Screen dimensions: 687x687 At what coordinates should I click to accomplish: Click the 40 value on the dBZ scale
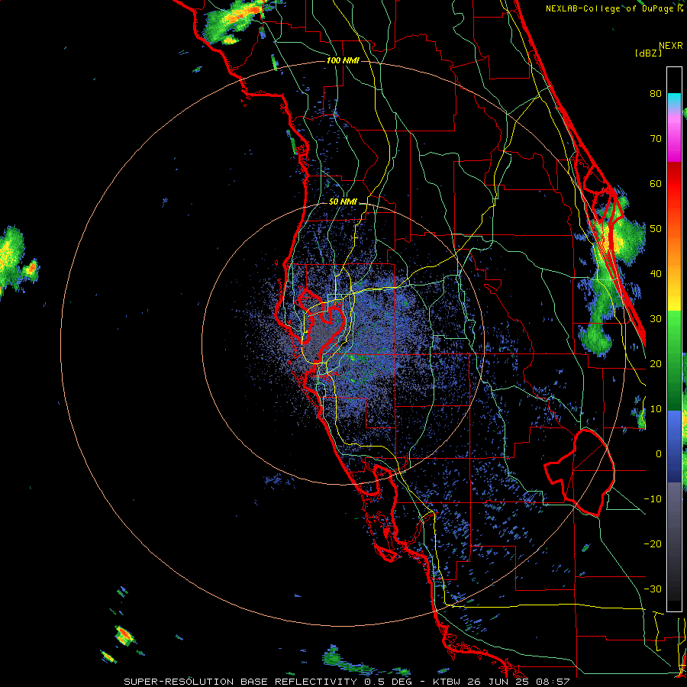tap(656, 274)
